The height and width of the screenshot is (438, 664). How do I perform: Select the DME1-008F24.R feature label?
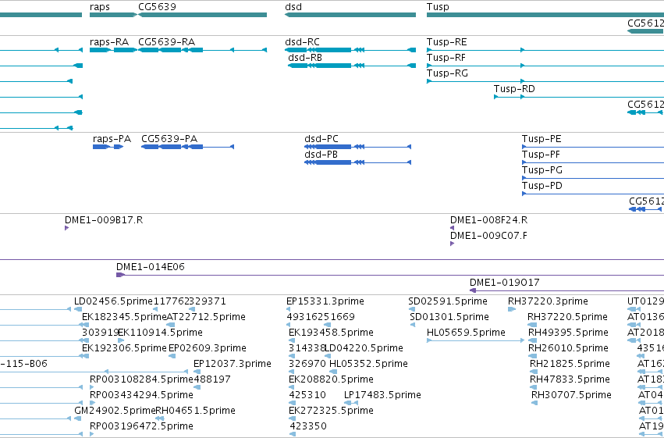click(489, 220)
